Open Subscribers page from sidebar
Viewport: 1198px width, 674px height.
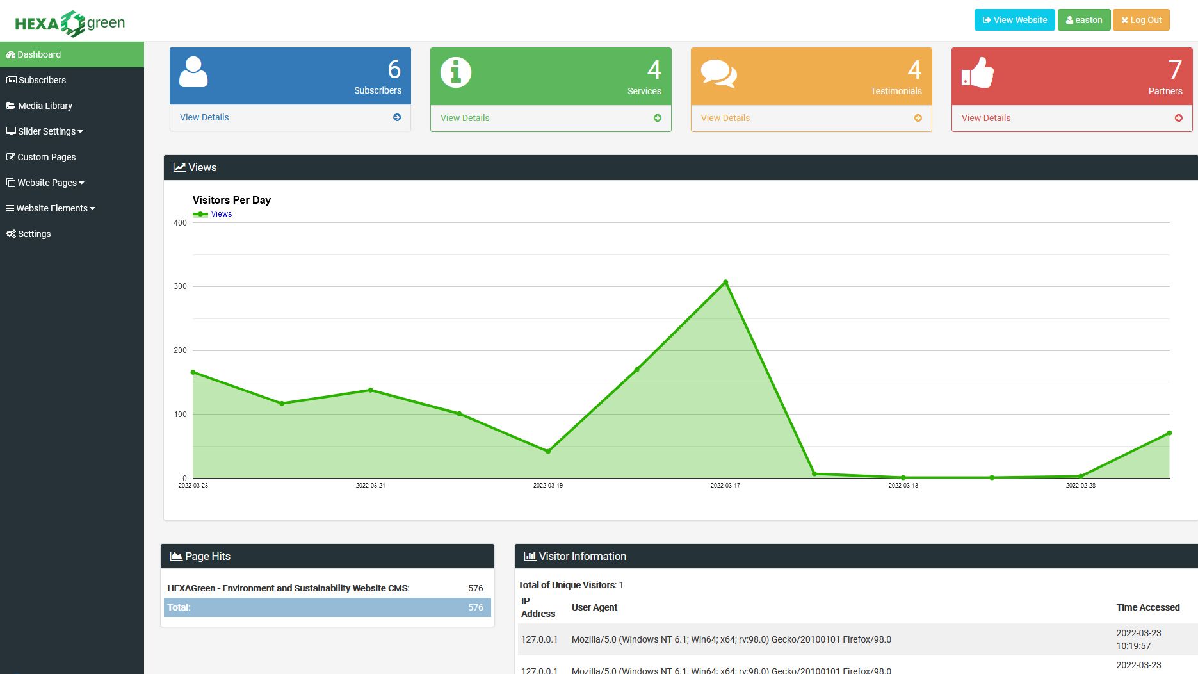(42, 80)
